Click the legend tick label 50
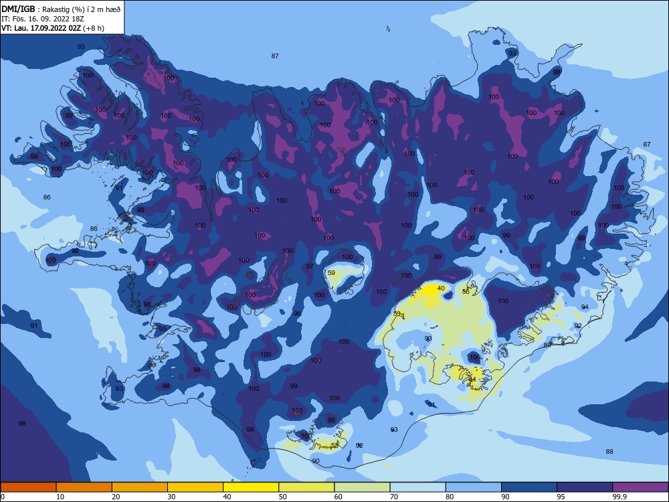This screenshot has height=502, width=669. click(283, 497)
